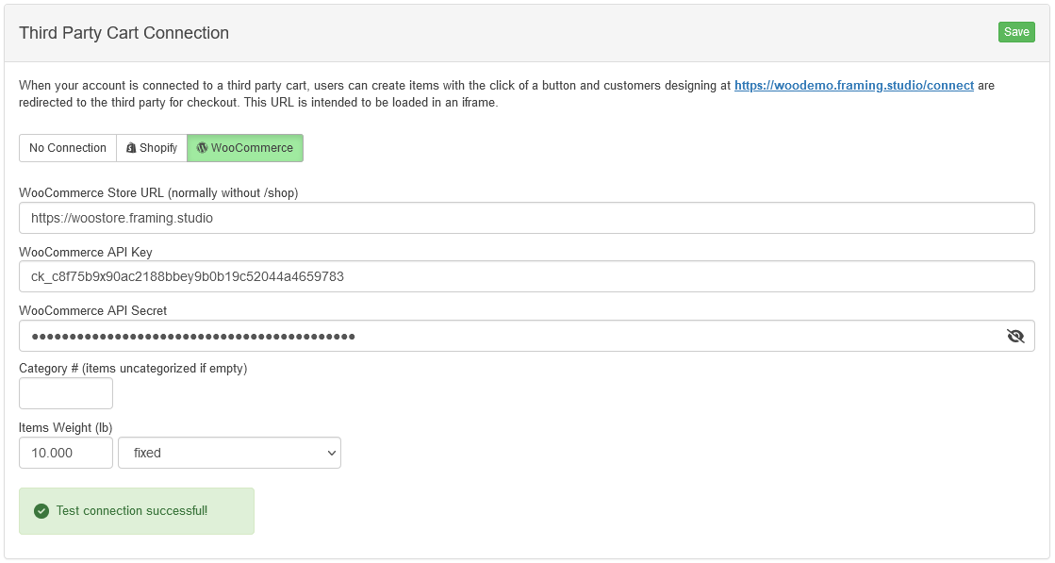Click the WooCommerce API Key label
Screen dimensions: 1055x563
pyautogui.click(x=86, y=252)
